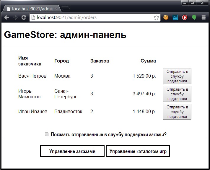
Task: Open the green speech bubble extension
Action: (194, 17)
